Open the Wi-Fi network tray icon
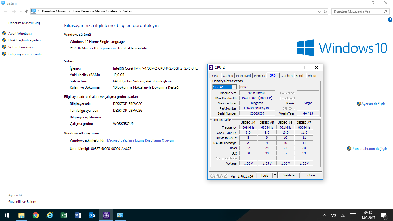 [343, 215]
